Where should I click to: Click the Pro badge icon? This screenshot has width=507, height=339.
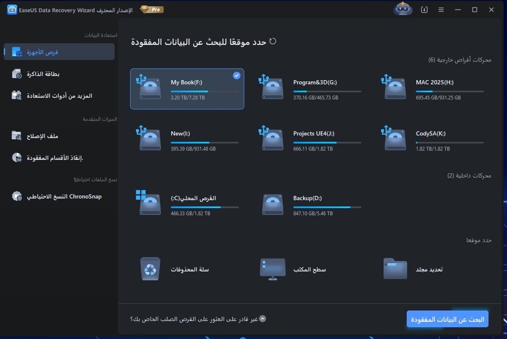coord(152,10)
